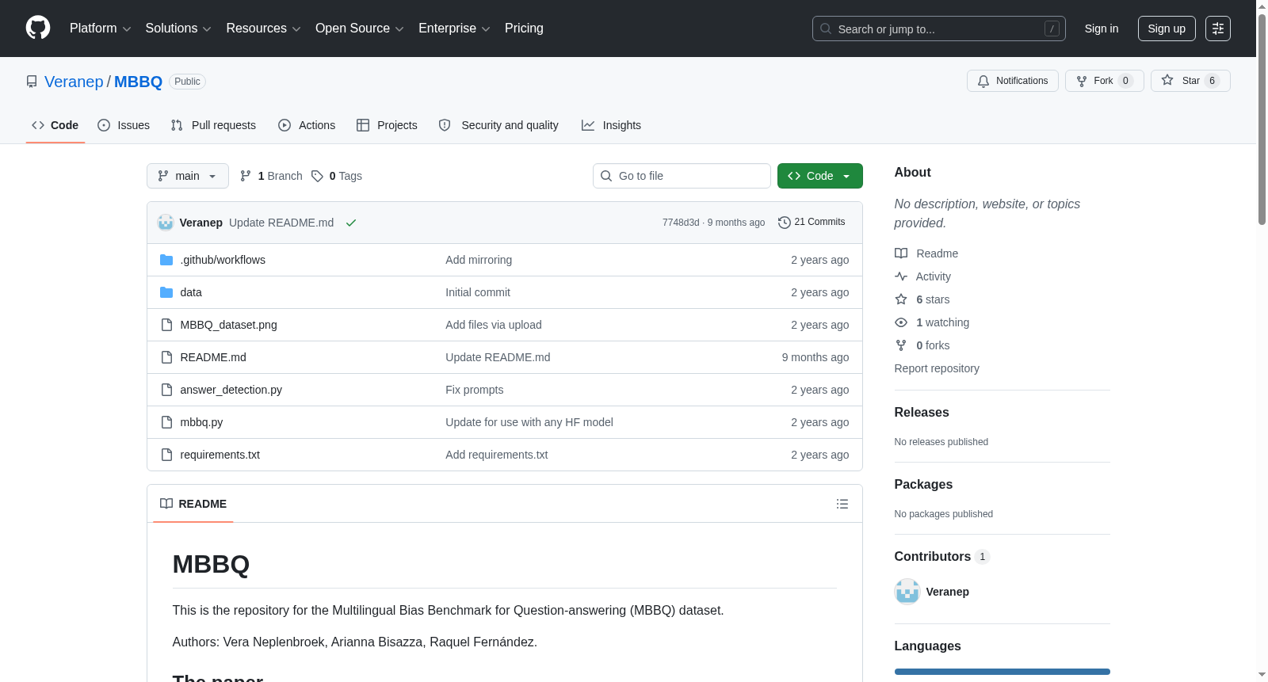The height and width of the screenshot is (682, 1268).
Task: Click the README.md file icon
Action: pos(166,357)
